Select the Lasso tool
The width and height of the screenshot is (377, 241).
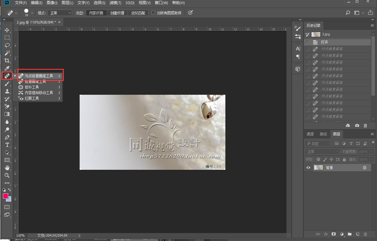(x=7, y=45)
